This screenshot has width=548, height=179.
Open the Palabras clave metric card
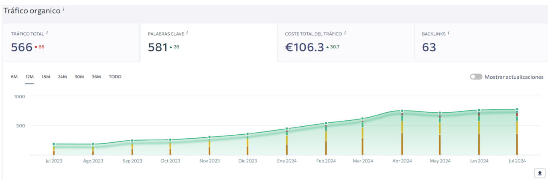click(208, 43)
